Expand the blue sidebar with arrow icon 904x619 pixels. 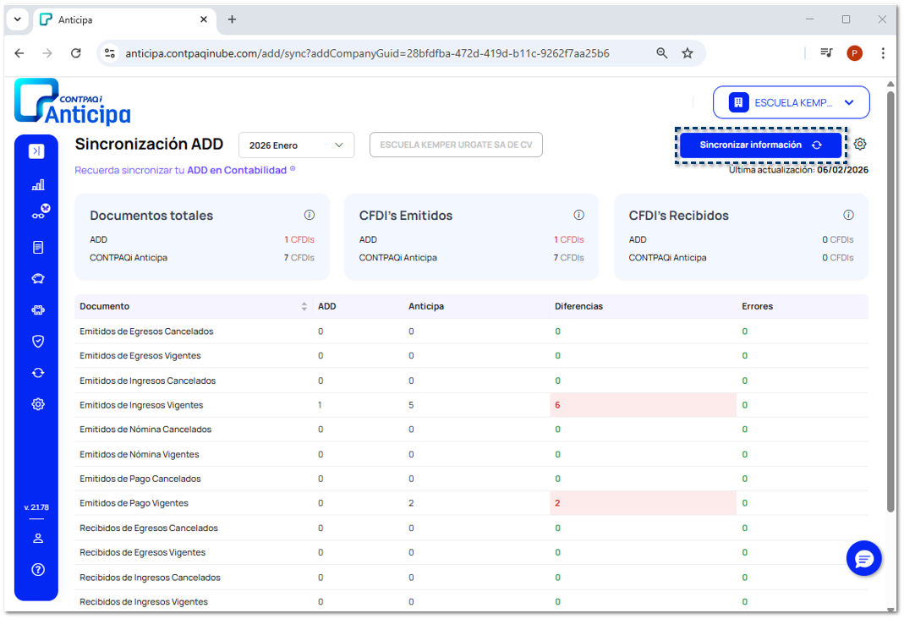pos(36,151)
